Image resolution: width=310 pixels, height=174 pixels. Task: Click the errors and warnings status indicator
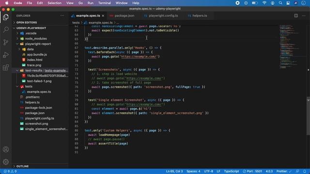point(10,171)
